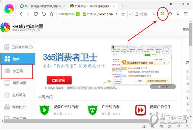Select second banner carousel dot
Viewport: 193px width, 130px height.
[x=163, y=87]
